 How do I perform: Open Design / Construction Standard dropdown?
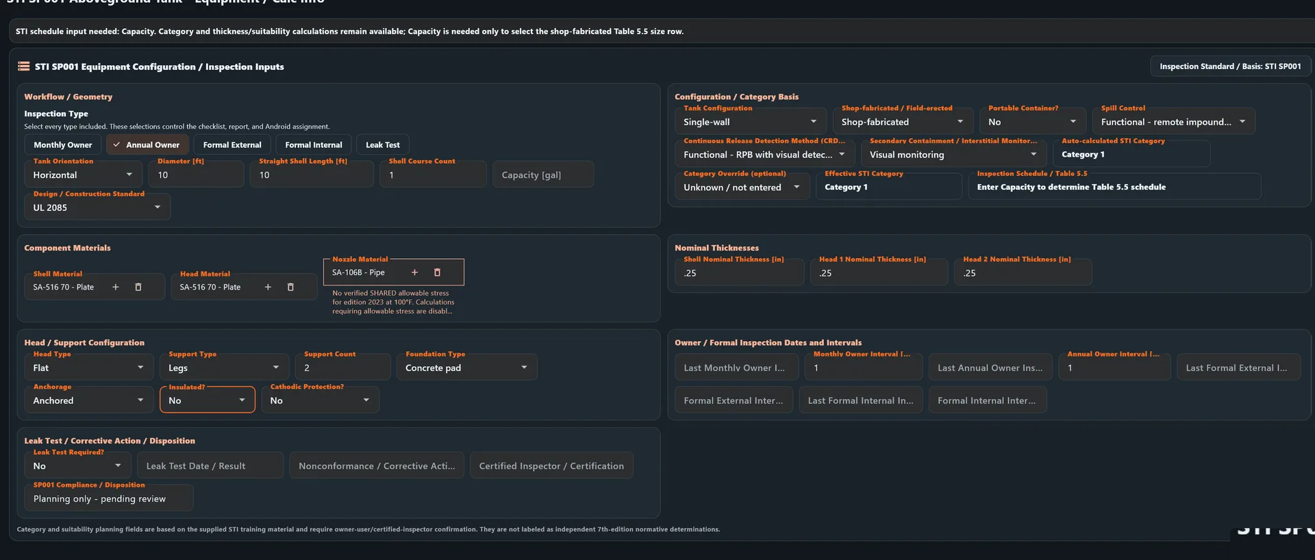97,207
